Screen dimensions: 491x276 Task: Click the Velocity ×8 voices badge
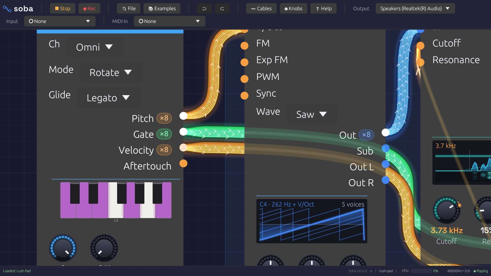click(164, 150)
